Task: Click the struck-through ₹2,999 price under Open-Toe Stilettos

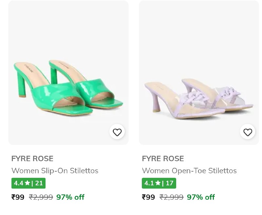Action: [x=171, y=197]
